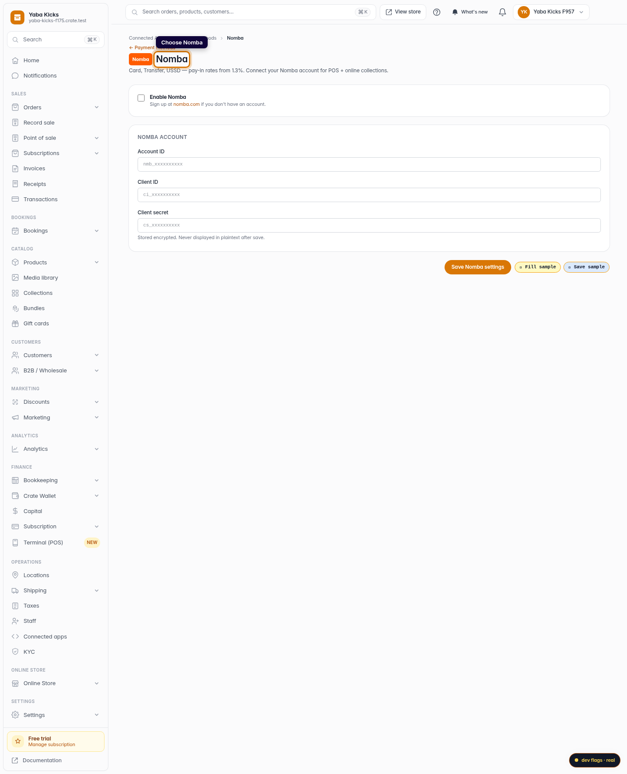
Task: Click What's new in the top bar
Action: (x=470, y=12)
